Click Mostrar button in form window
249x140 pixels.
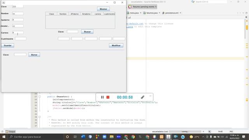click(x=103, y=9)
